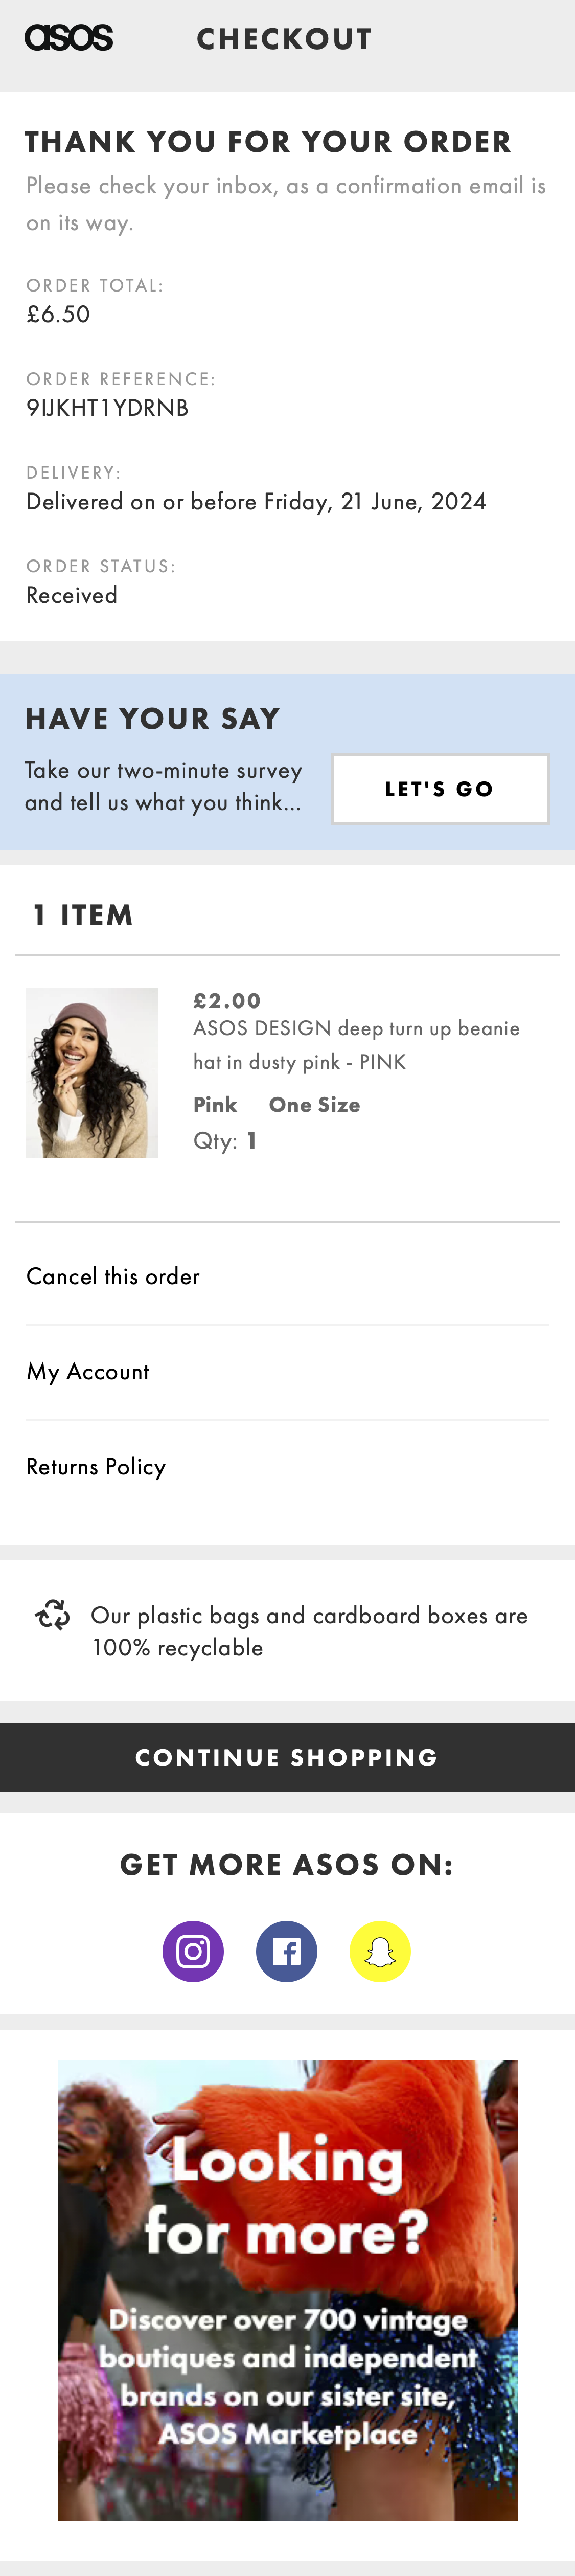This screenshot has width=575, height=2576.
Task: Click the recycling arrows icon
Action: [53, 1614]
